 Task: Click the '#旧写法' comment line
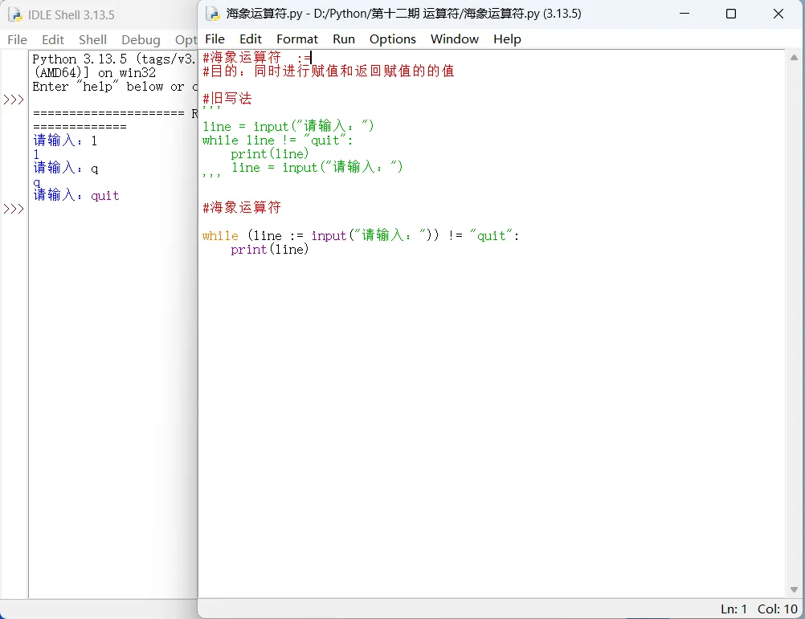[x=227, y=98]
